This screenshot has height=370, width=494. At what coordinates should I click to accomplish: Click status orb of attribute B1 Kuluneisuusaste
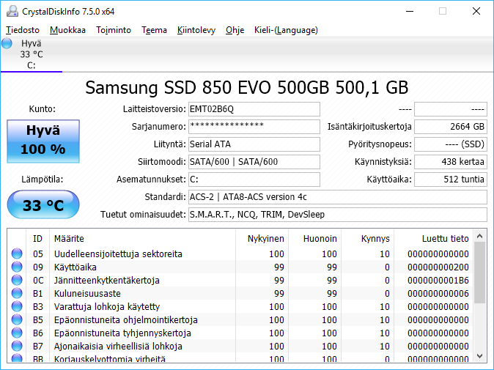click(x=17, y=293)
